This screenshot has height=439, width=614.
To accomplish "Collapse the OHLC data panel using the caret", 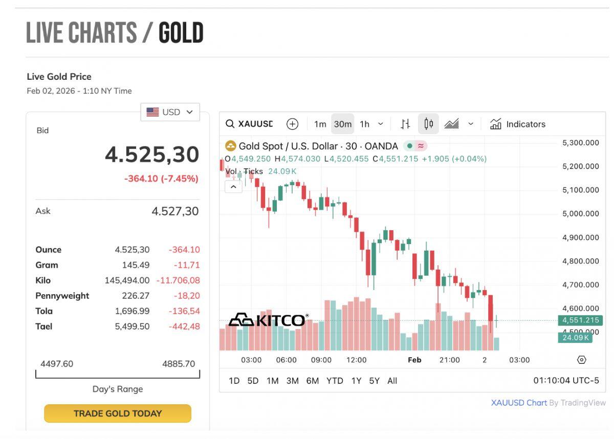I will pyautogui.click(x=233, y=186).
